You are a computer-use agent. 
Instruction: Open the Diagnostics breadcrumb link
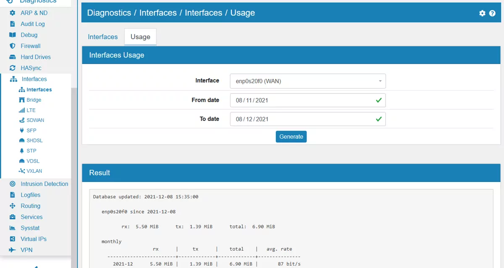pos(109,13)
